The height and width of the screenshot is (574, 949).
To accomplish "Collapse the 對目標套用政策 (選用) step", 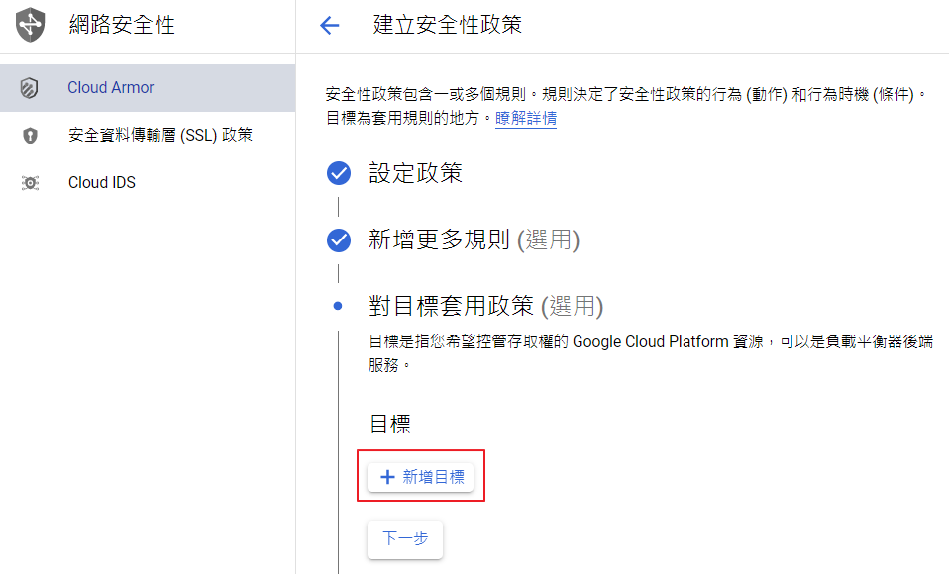I will click(485, 307).
